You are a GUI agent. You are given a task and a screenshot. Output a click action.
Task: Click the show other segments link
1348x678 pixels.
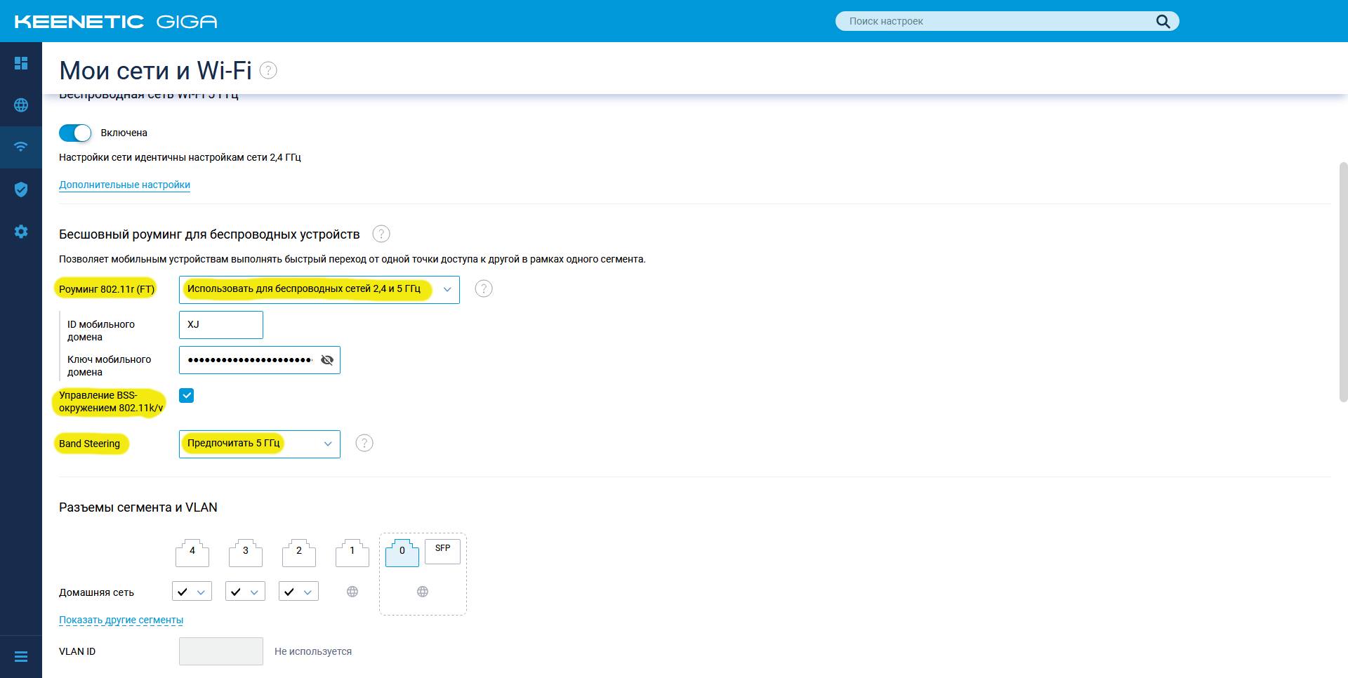pyautogui.click(x=121, y=620)
